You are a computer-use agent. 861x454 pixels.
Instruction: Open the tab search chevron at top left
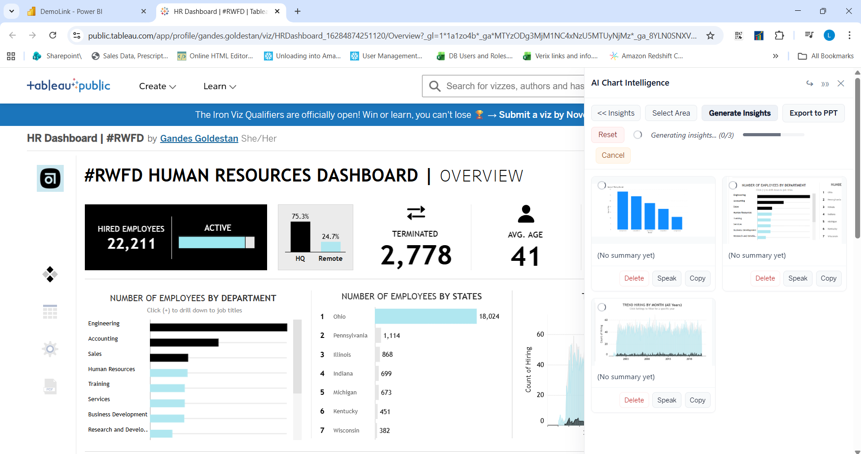pyautogui.click(x=11, y=11)
